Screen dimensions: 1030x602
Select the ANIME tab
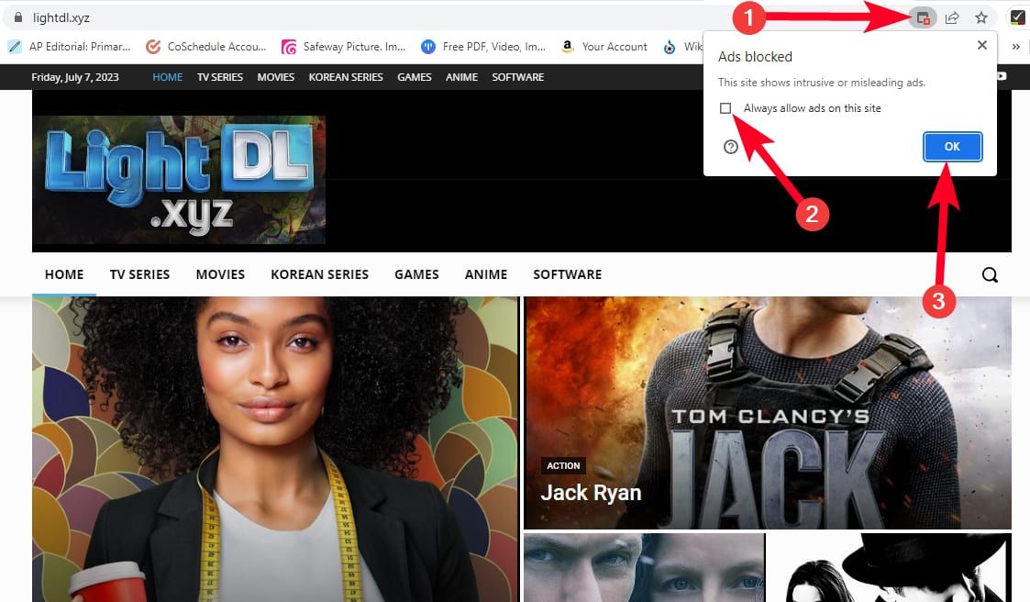pos(485,274)
